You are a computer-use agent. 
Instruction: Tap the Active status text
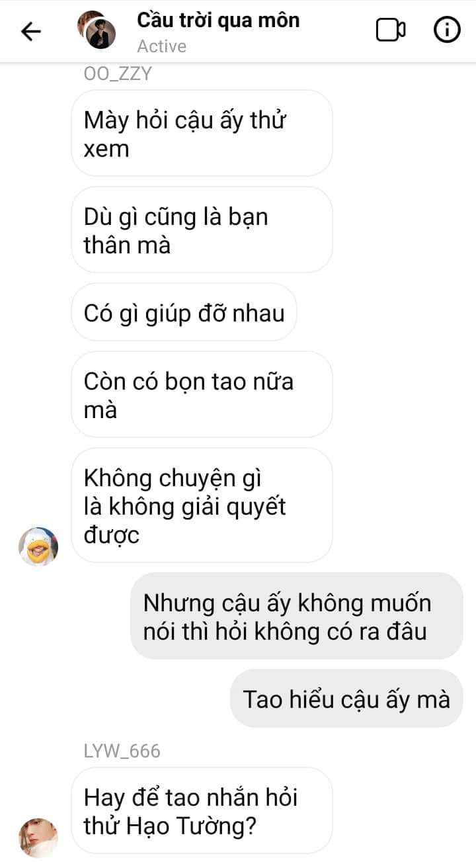click(x=161, y=47)
